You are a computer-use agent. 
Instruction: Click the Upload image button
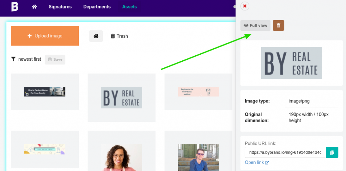(x=45, y=36)
